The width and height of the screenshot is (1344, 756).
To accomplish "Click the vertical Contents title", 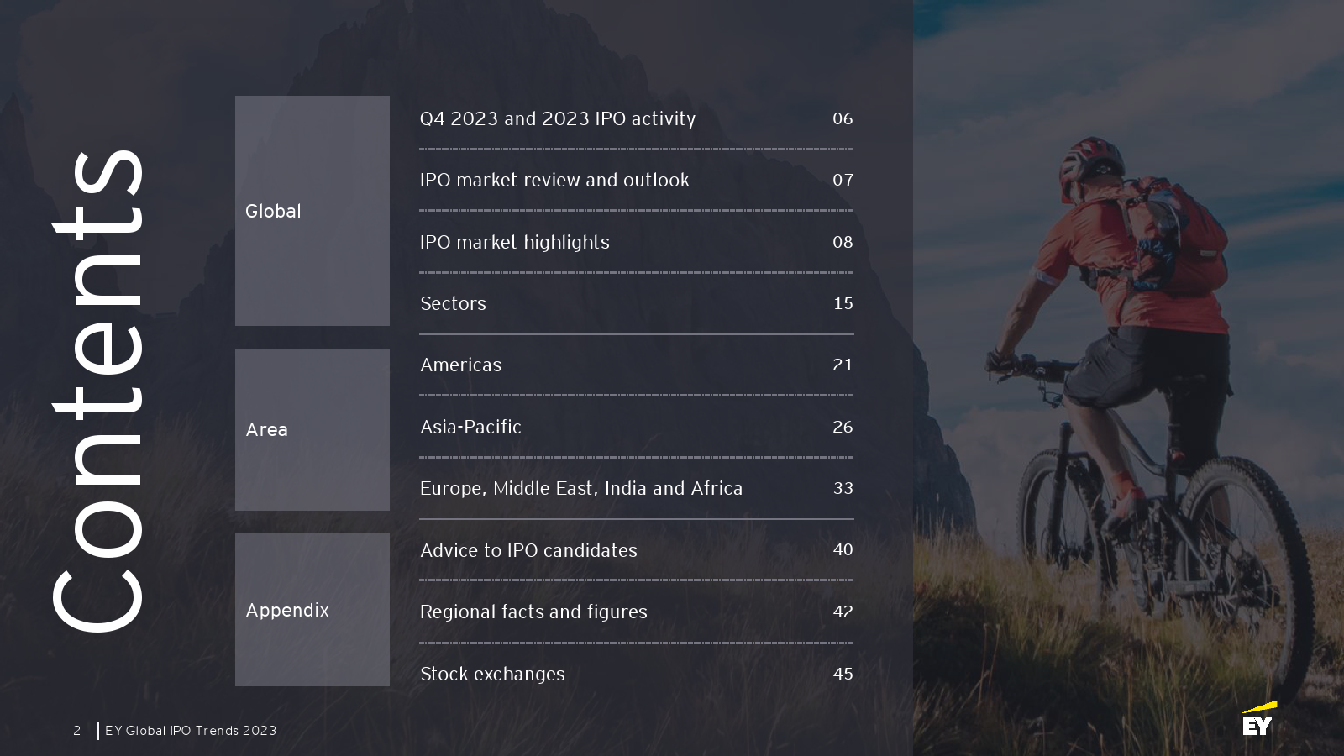I will pos(97,391).
